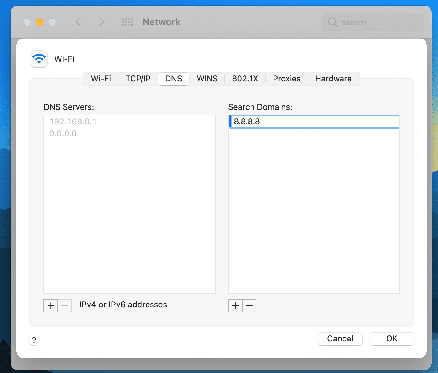Select the 0.0.0.0 DNS server entry
The height and width of the screenshot is (373, 438).
coord(63,134)
